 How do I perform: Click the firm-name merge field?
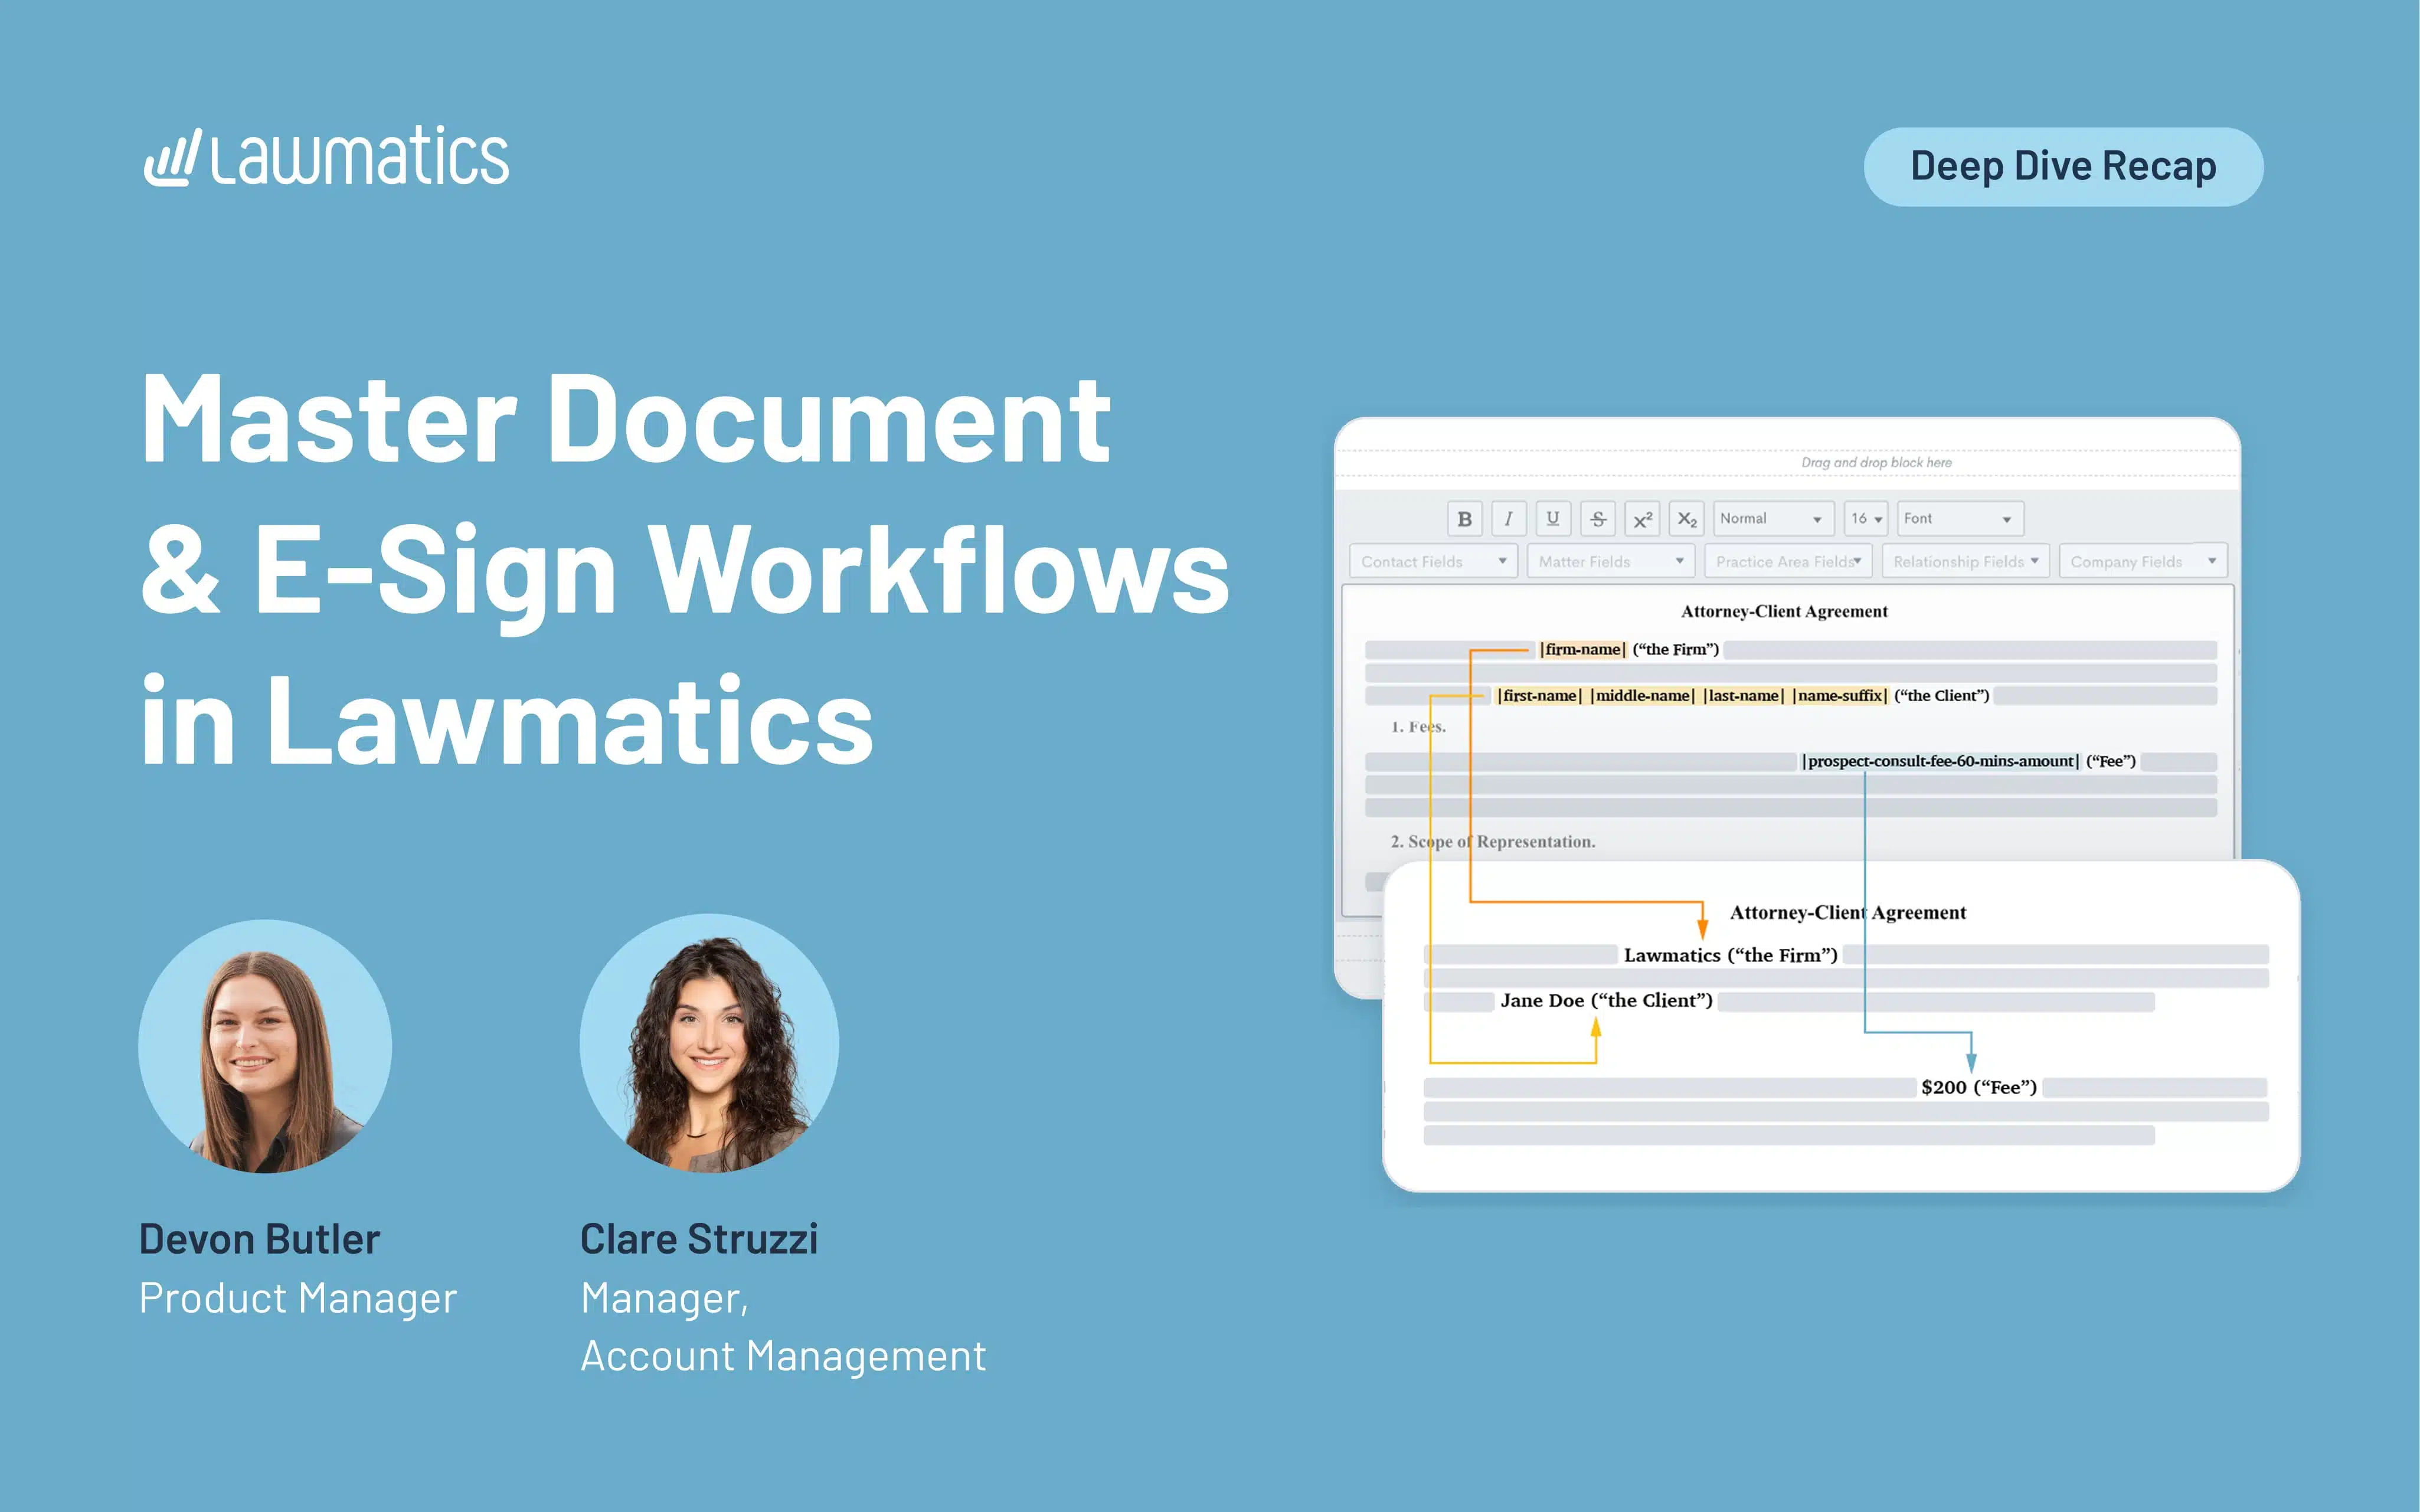tap(1582, 650)
